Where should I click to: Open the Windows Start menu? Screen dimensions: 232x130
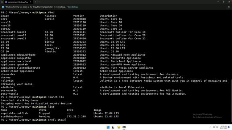tap(108, 127)
